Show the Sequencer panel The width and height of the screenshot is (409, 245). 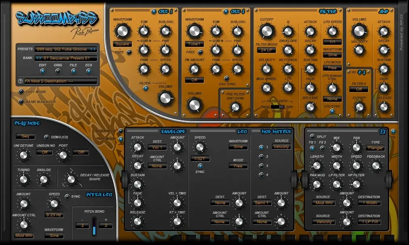point(121,131)
